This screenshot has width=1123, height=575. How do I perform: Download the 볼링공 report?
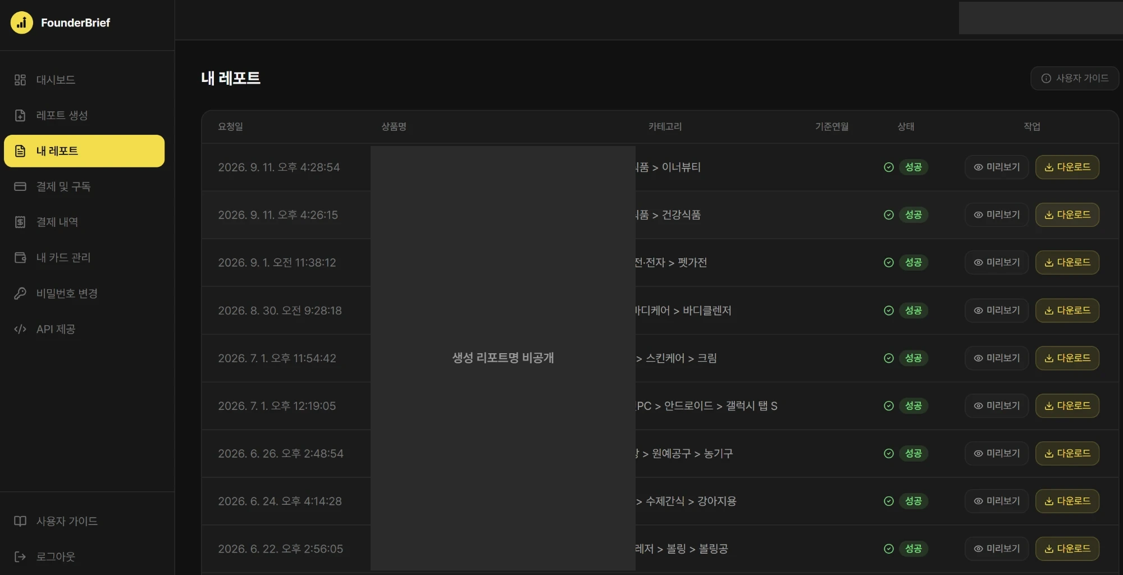pos(1067,549)
